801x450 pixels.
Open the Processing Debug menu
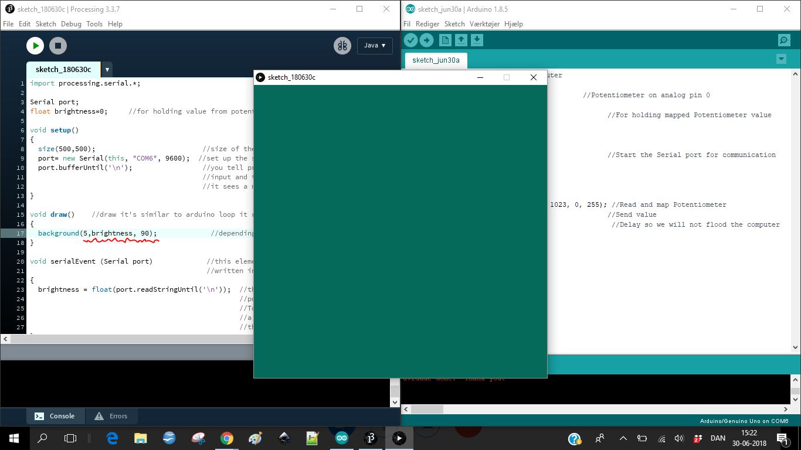point(71,24)
